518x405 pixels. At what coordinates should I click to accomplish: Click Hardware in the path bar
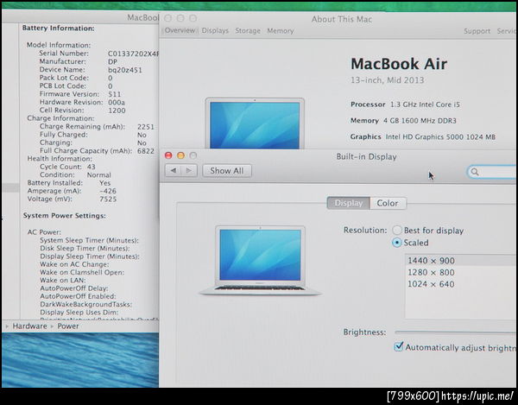click(x=29, y=326)
